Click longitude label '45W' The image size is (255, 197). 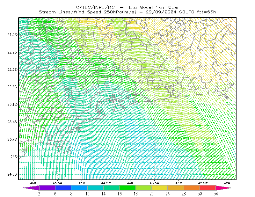point(82,183)
